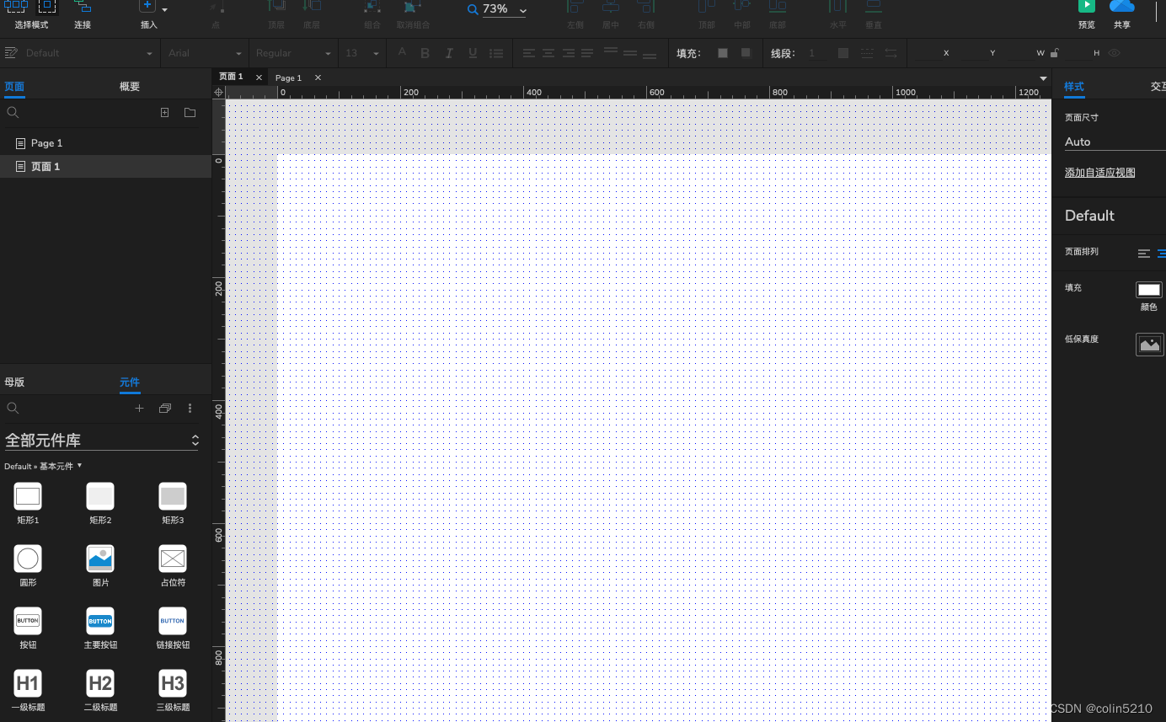1166x722 pixels.
Task: Toggle bold text formatting
Action: (x=425, y=53)
